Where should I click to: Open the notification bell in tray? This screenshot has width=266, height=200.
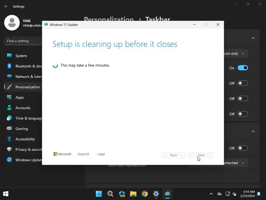click(x=259, y=194)
